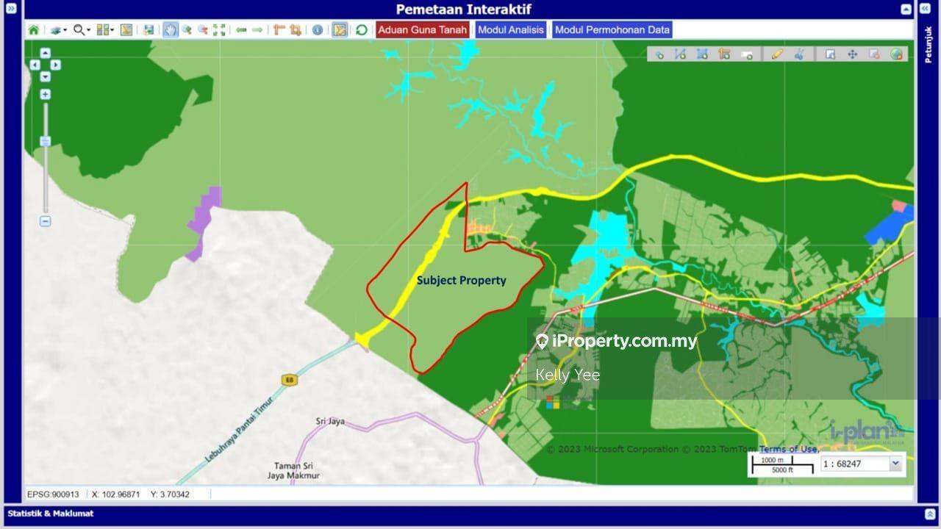Click the save map disk icon
The image size is (941, 529).
pos(149,30)
